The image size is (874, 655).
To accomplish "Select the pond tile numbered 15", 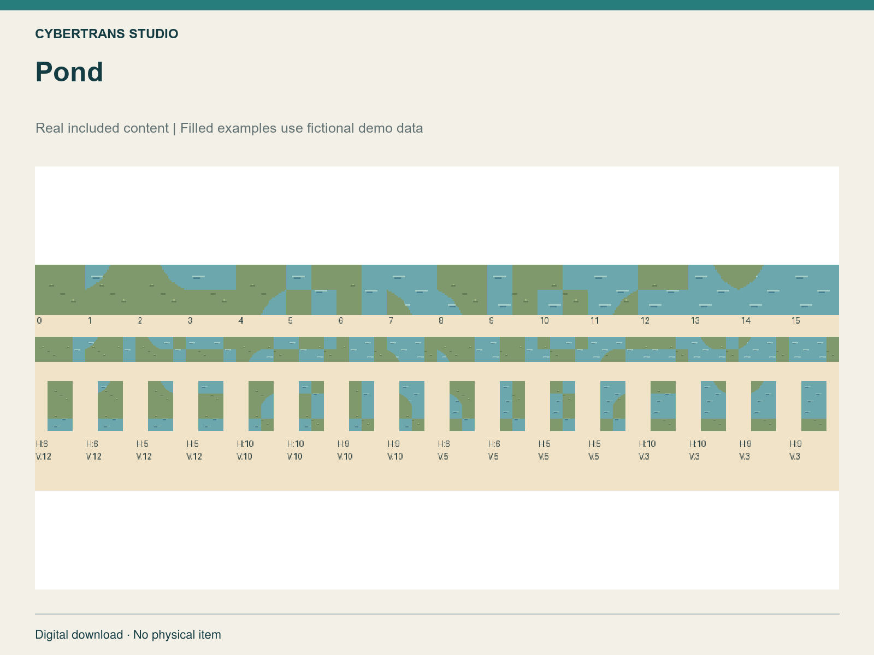I will tap(814, 290).
